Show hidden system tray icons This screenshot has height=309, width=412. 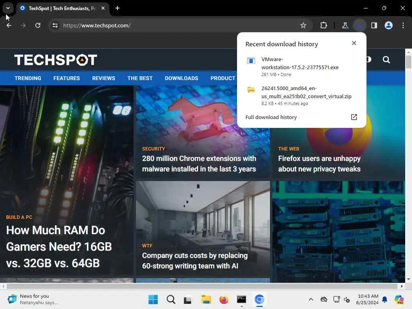click(311, 299)
